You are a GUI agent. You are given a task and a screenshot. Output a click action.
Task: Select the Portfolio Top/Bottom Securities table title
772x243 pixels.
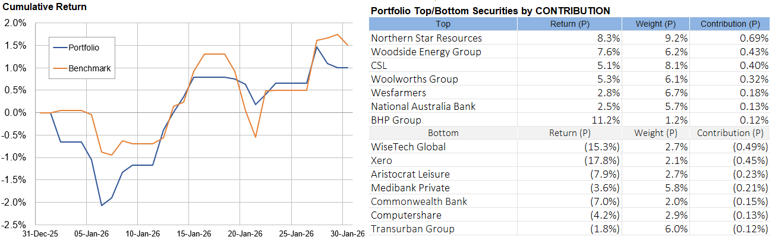490,11
